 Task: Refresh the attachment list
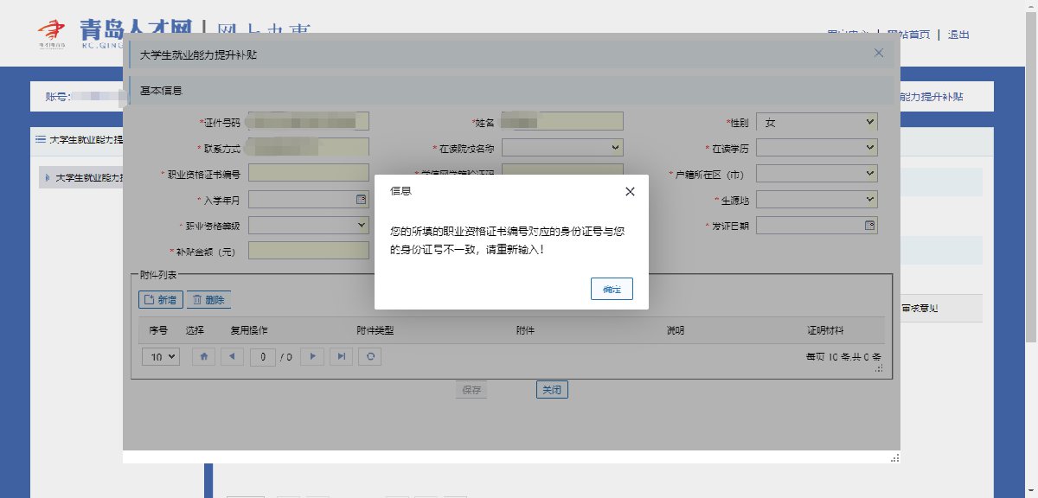click(370, 356)
